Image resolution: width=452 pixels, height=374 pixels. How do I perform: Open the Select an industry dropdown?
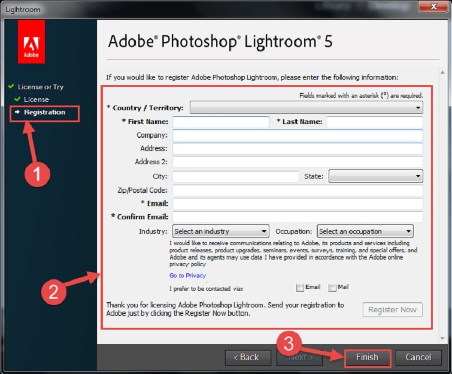(220, 231)
